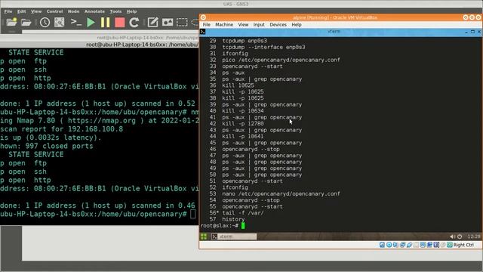
Task: Click VirtualBox CPU virtualization indicator
Action: 436,245
